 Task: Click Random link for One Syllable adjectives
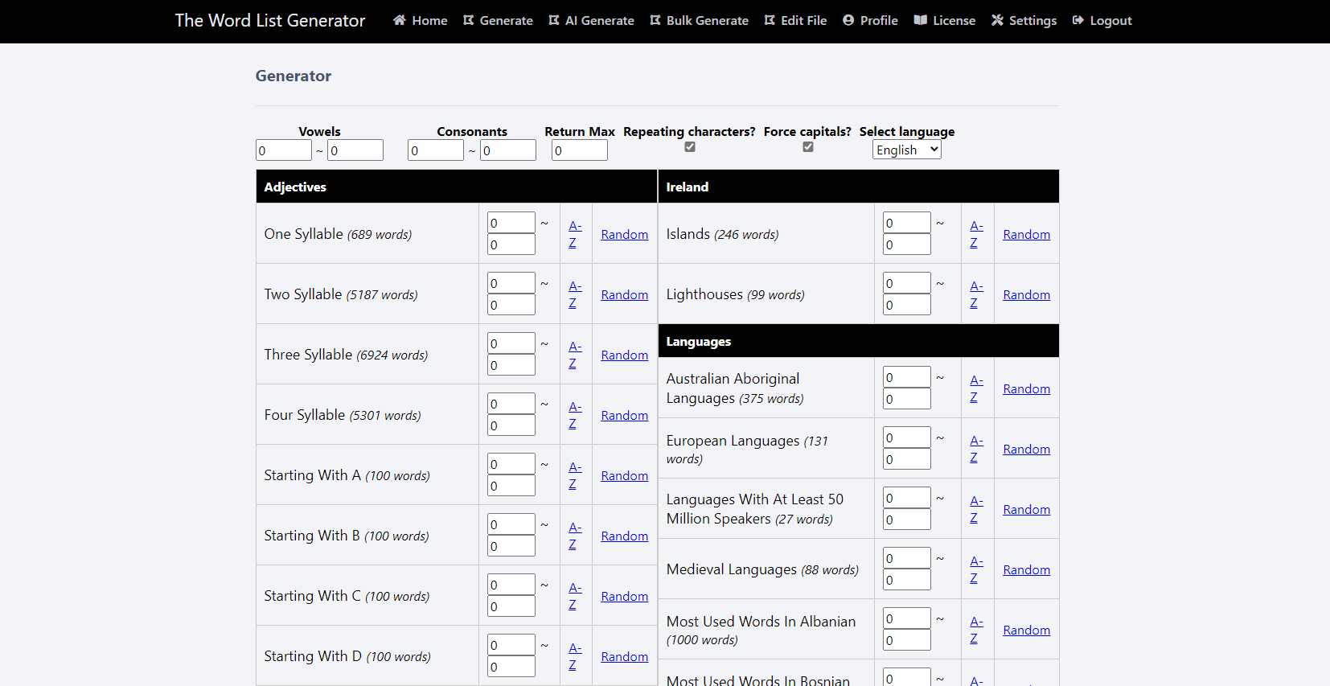coord(624,235)
